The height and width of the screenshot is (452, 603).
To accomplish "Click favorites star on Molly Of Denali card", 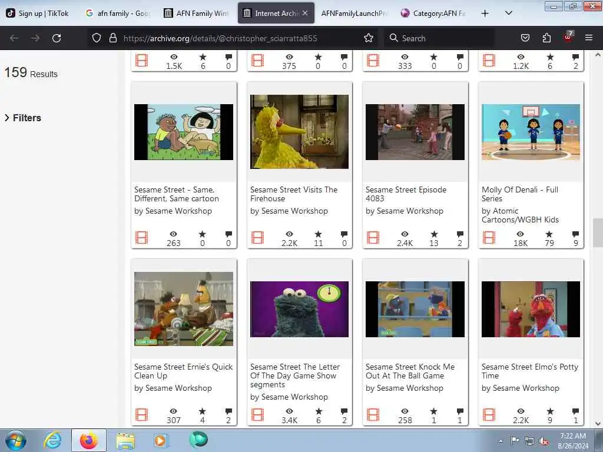I will [549, 234].
